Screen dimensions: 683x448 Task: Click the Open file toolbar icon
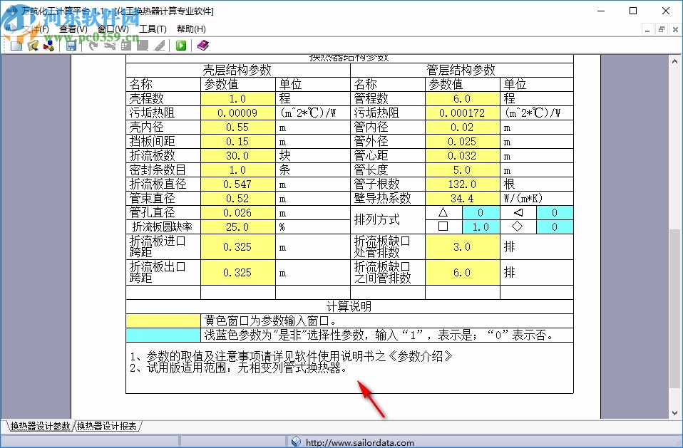[x=33, y=46]
